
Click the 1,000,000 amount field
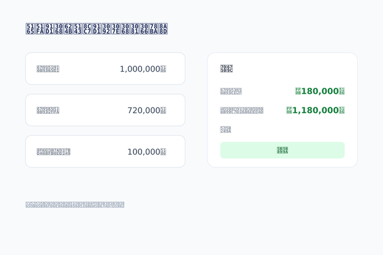point(105,69)
